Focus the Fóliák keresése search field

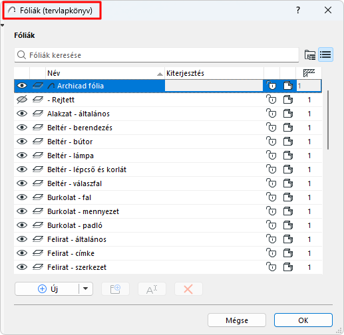pyautogui.click(x=156, y=55)
